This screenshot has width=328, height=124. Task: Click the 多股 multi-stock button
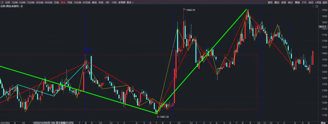coord(283,2)
